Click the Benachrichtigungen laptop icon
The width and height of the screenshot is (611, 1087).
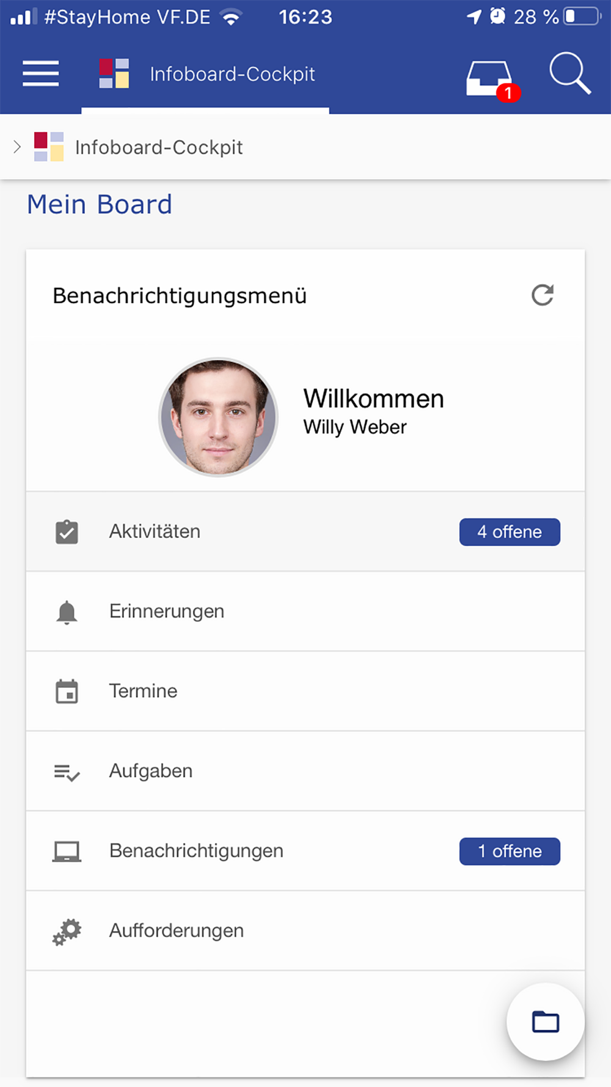67,851
